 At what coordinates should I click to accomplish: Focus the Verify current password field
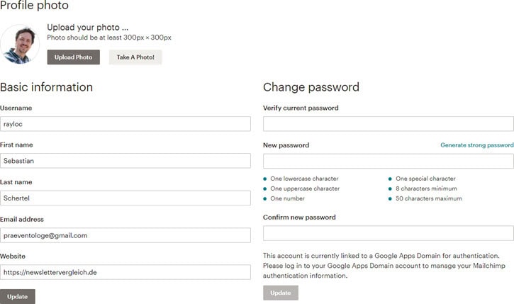(x=388, y=124)
